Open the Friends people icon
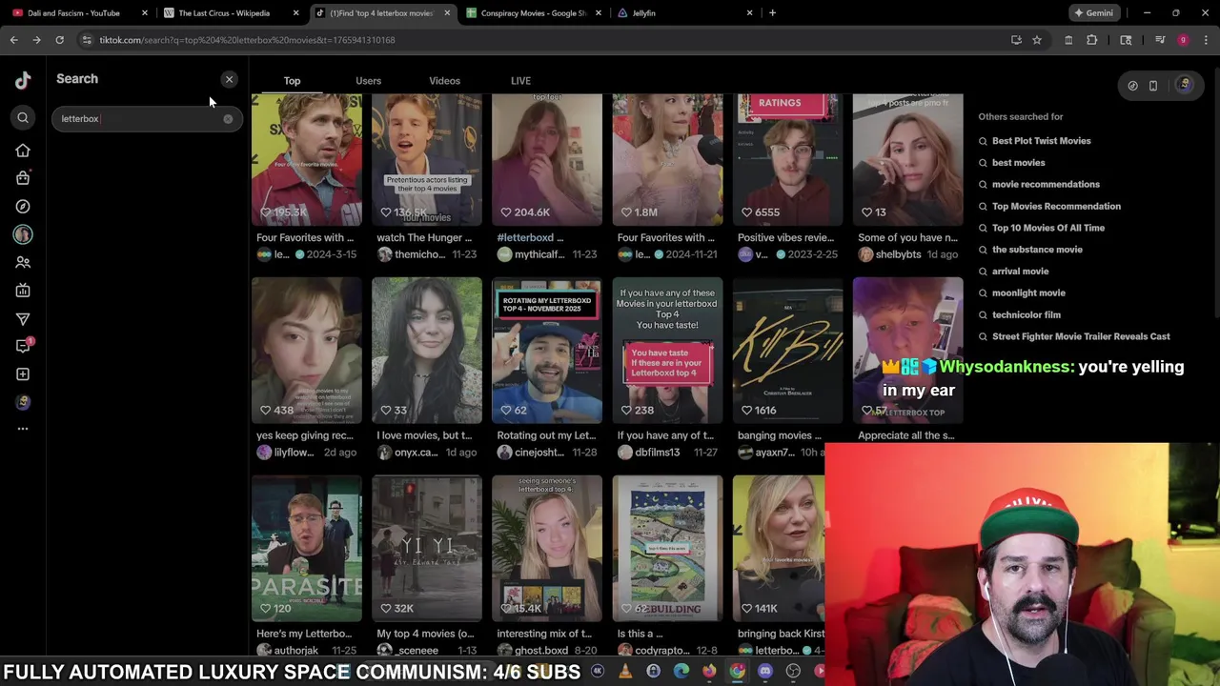 click(x=23, y=262)
